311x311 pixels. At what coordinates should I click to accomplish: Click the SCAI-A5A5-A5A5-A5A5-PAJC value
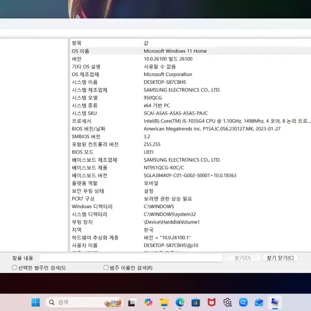[x=176, y=113]
